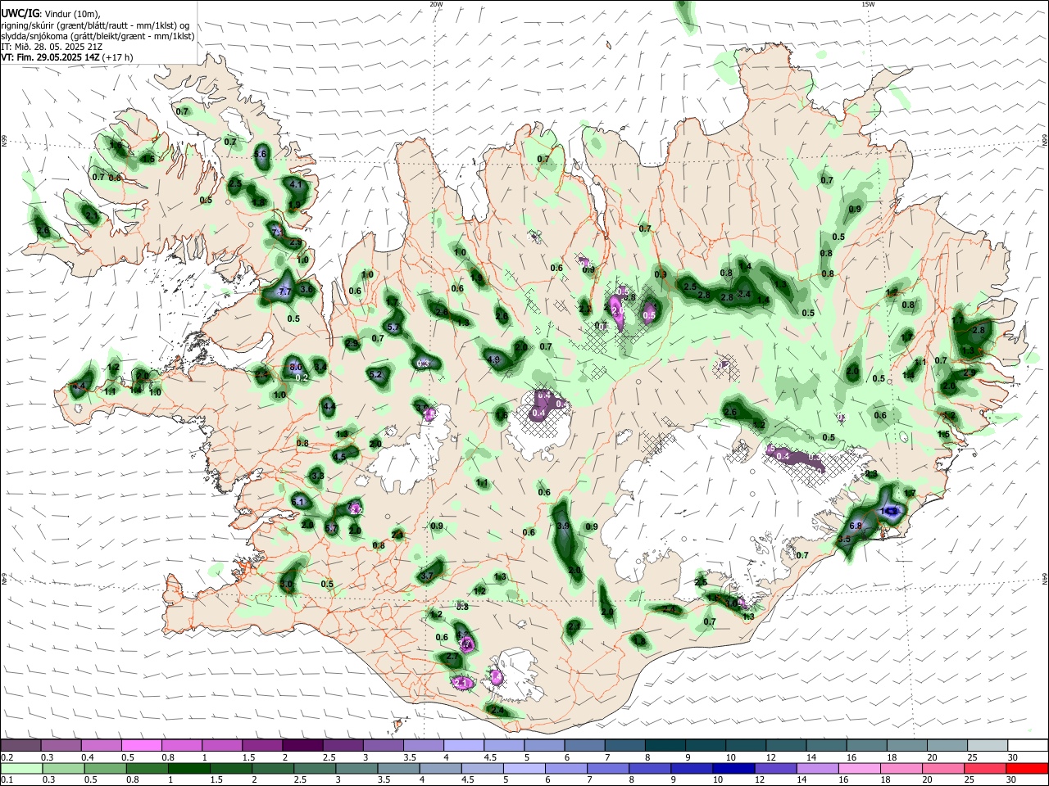Select the 4.9 precipitation value

click(x=493, y=359)
